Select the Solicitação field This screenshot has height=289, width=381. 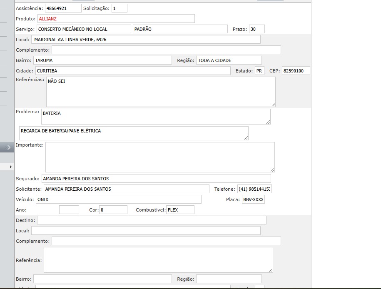point(119,8)
